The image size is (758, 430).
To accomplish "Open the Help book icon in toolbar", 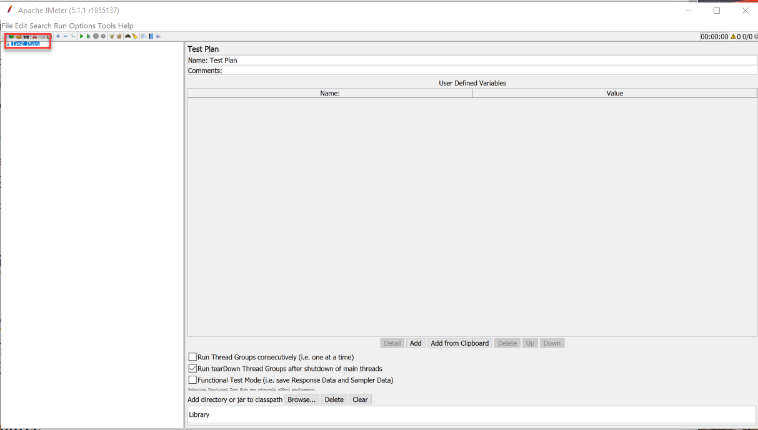I will 151,36.
